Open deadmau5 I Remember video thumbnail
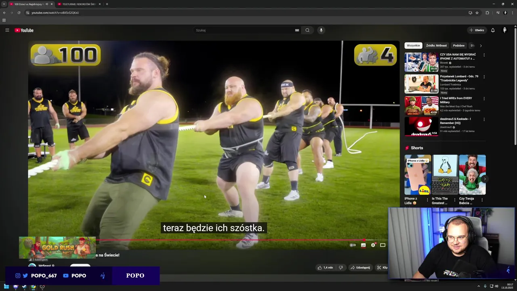This screenshot has width=517, height=291. (421, 127)
